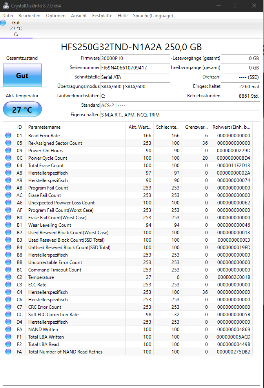The image size is (264, 388).
Task: Open the Festplatte menu
Action: click(102, 16)
